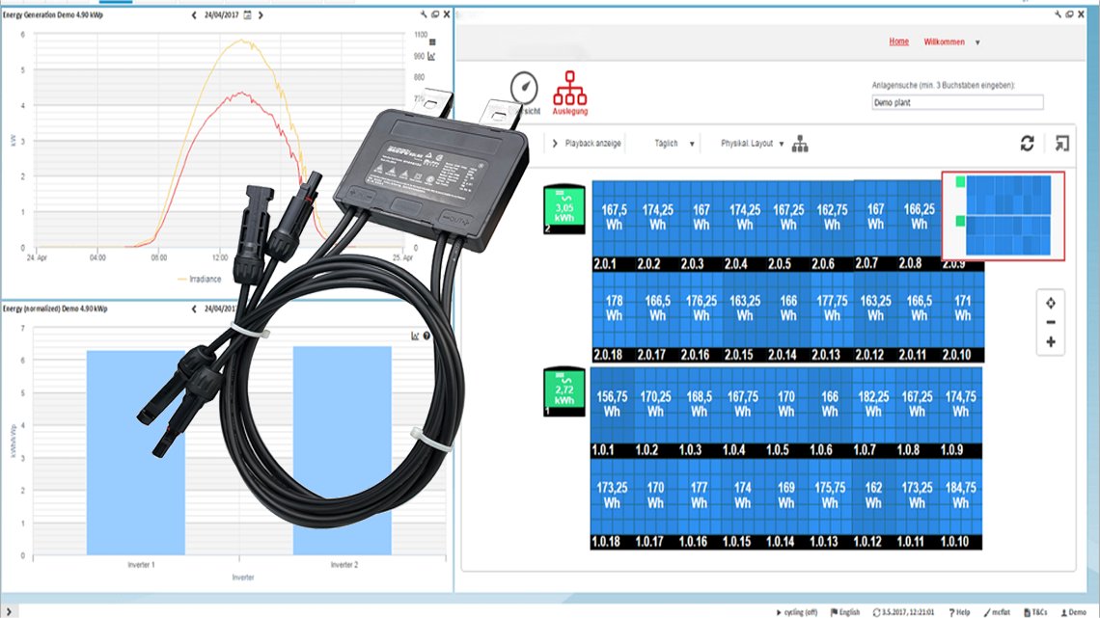This screenshot has width=1100, height=618.
Task: Select module 1.0.5 with 170 Wh
Action: (785, 412)
